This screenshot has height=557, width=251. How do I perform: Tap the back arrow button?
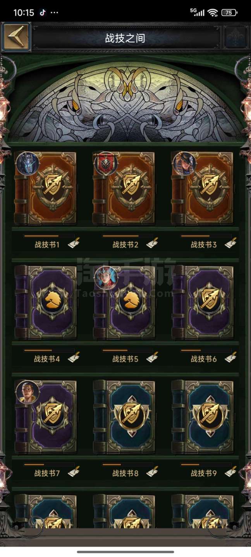(x=16, y=37)
